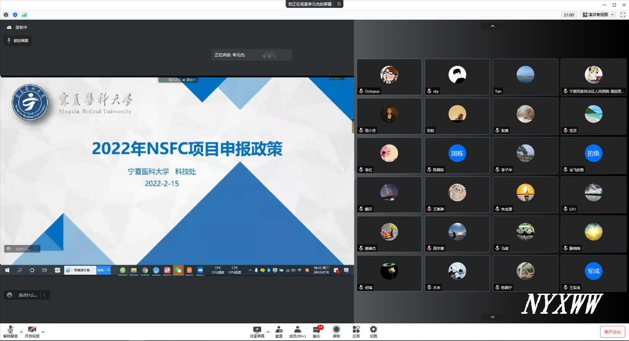Open the 聊天 chat panel
The height and width of the screenshot is (341, 629).
[x=317, y=331]
